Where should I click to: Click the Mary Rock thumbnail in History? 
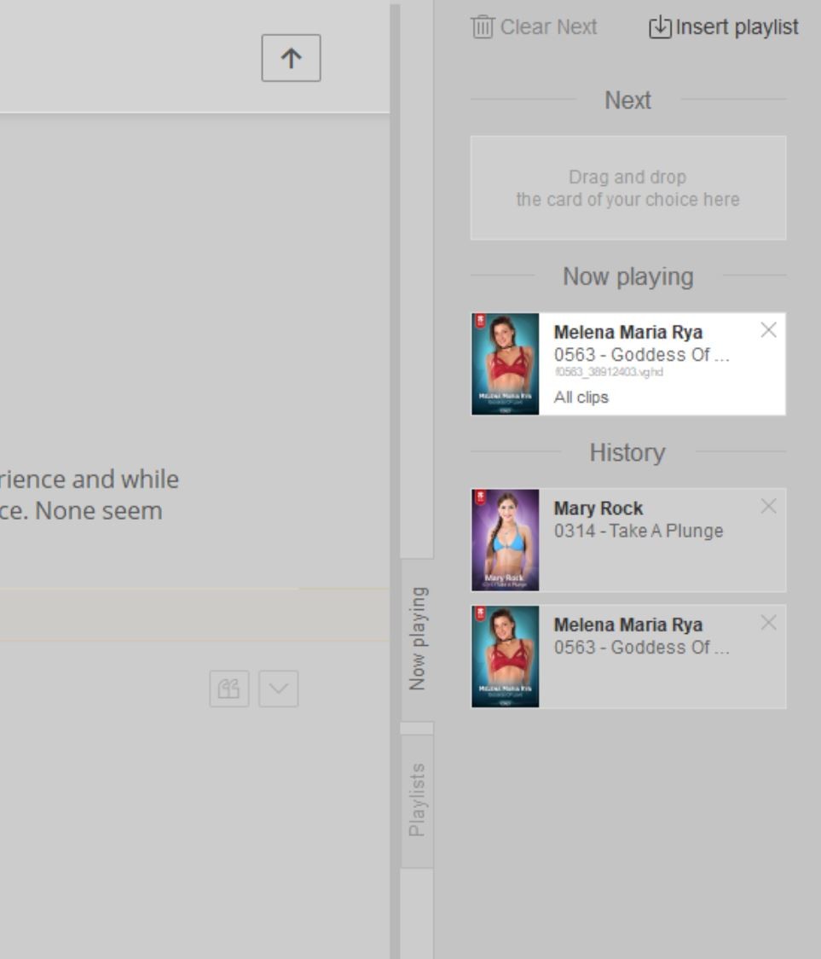click(x=506, y=540)
